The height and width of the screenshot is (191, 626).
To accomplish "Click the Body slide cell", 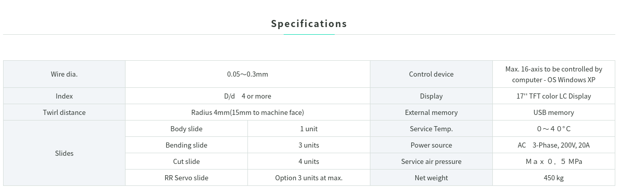I will point(186,129).
